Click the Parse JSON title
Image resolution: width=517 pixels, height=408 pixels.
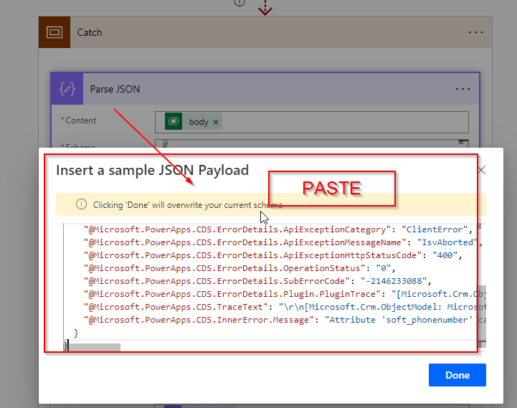tap(115, 89)
